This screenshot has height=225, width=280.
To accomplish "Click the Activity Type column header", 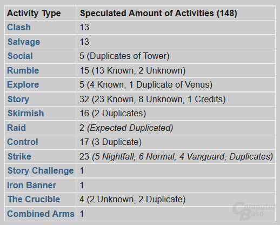I will click(x=34, y=14).
